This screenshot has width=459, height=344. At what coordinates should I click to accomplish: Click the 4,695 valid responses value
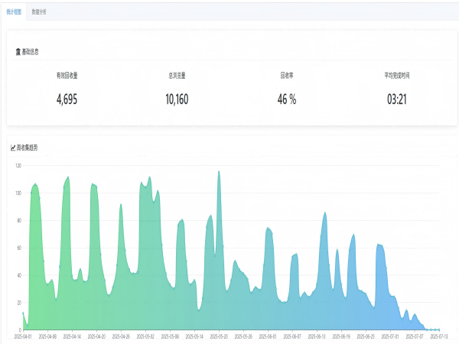[67, 99]
